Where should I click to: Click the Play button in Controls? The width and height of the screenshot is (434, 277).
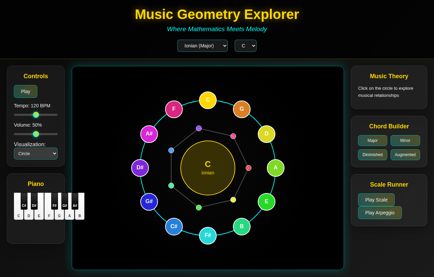tap(25, 91)
